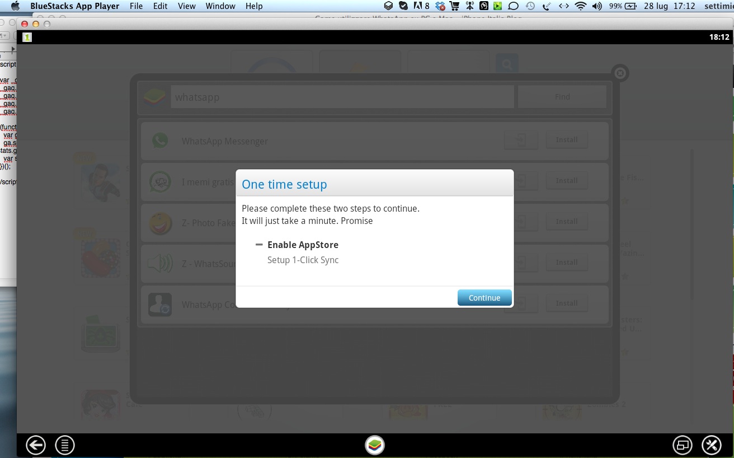
Task: Open the Apple menu
Action: click(15, 6)
